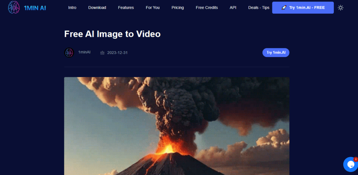Open the Free Credits nav link
The width and height of the screenshot is (358, 175).
207,8
